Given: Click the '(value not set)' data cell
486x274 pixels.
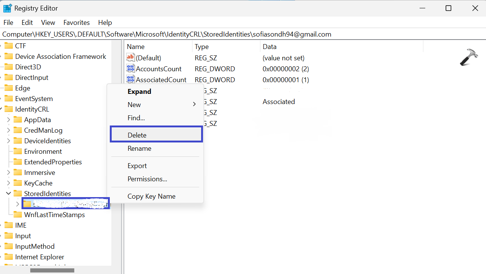Looking at the screenshot, I should click(x=283, y=58).
